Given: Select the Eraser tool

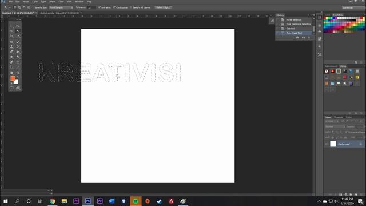Looking at the screenshot, I should coord(11,52).
